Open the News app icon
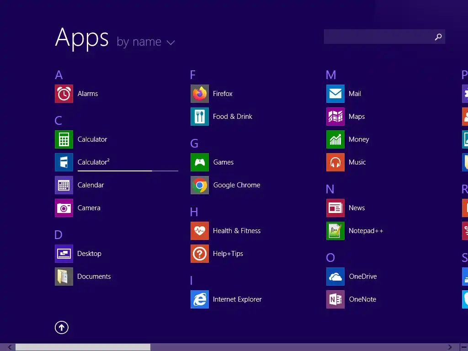468x351 pixels. click(x=335, y=208)
